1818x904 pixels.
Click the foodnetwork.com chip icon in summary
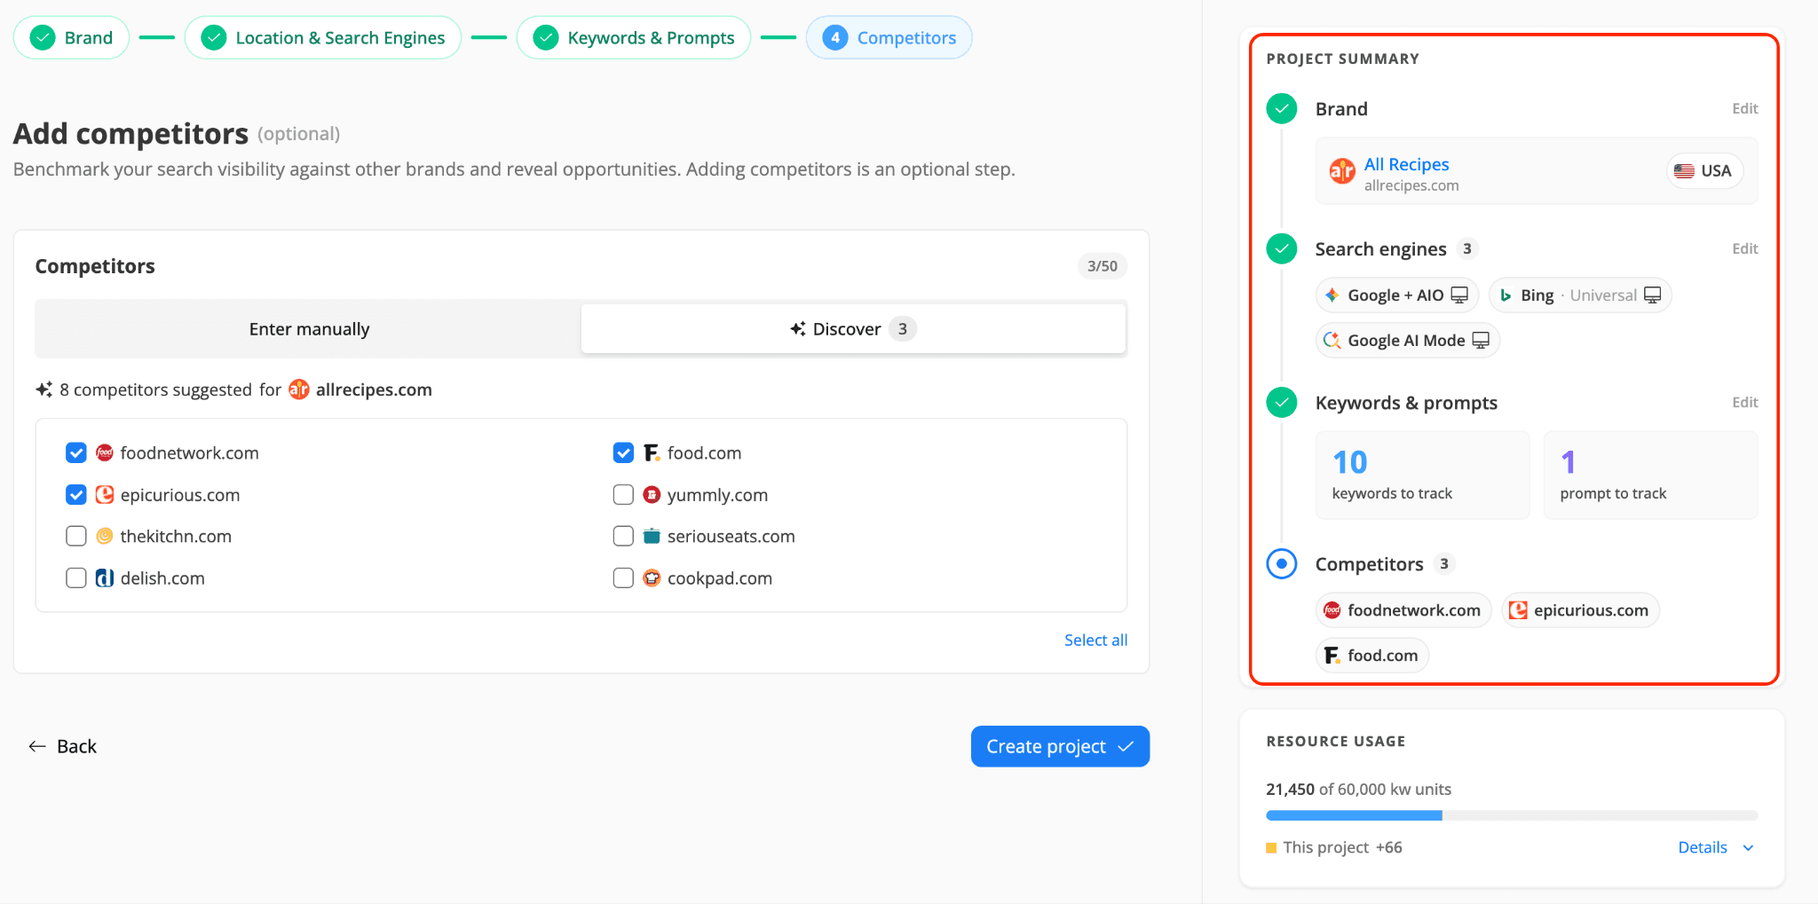1332,610
